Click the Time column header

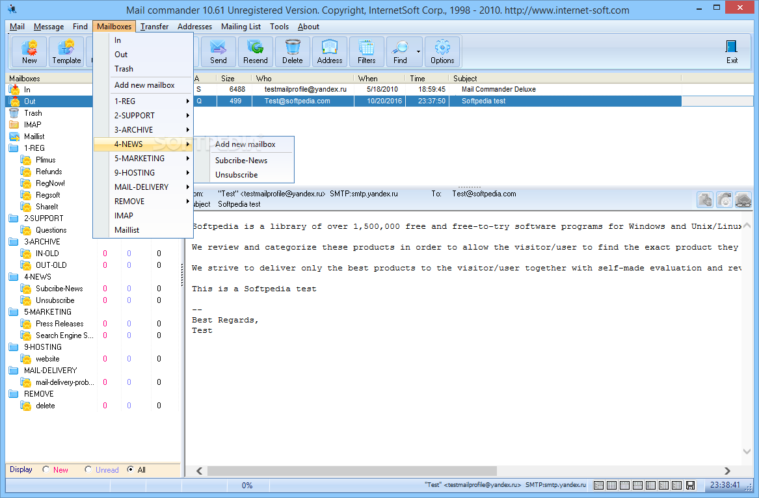point(427,79)
